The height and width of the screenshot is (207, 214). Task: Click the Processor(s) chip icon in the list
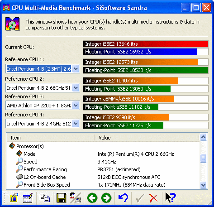click(x=12, y=146)
